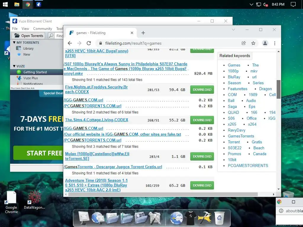Click the monitor display icon in dock
This screenshot has width=303, height=227.
(84, 218)
